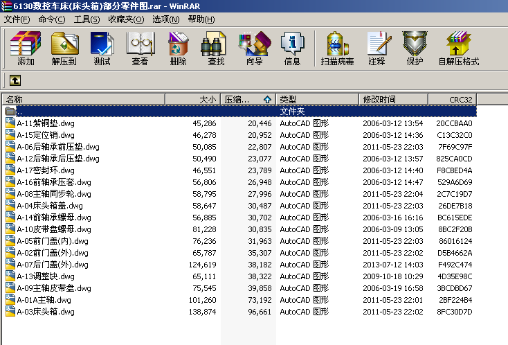The width and height of the screenshot is (508, 345).
Task: Open the File (文件) menu
Action: click(x=17, y=19)
